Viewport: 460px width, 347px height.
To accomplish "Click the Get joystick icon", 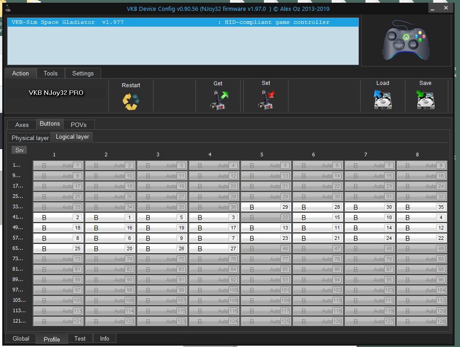I will point(219,100).
